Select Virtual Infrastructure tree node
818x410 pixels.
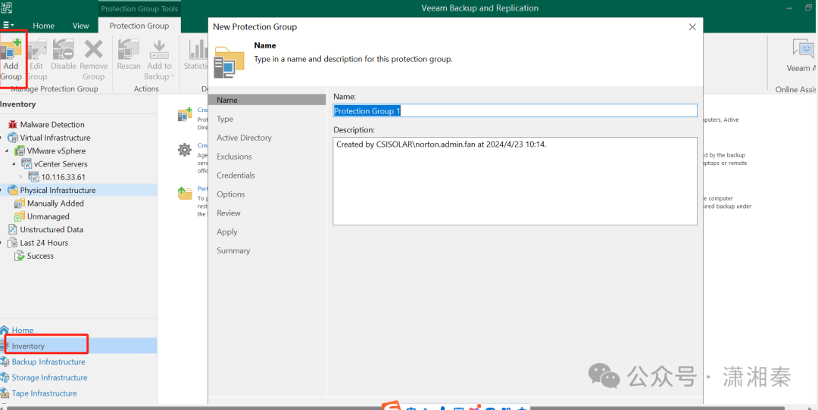[55, 138]
